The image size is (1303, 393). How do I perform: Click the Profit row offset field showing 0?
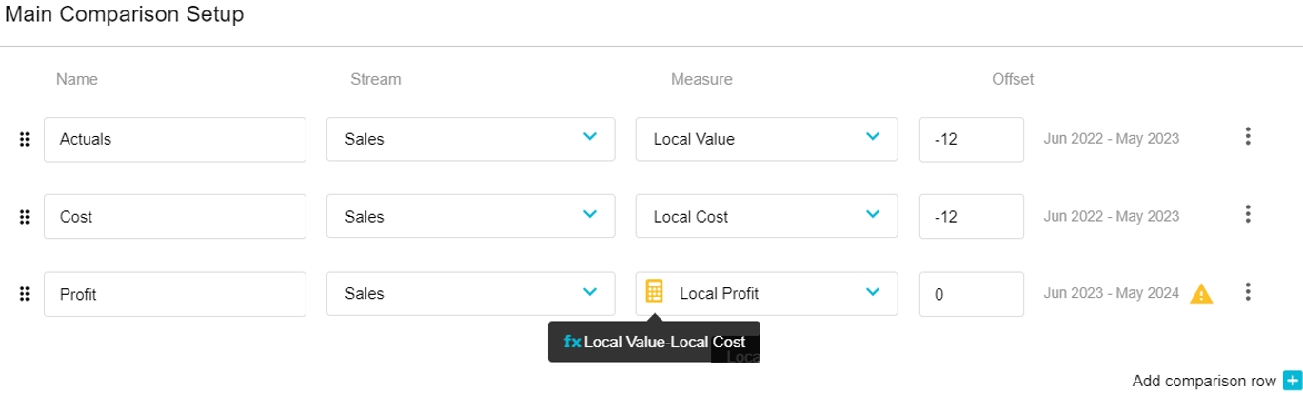(x=971, y=294)
